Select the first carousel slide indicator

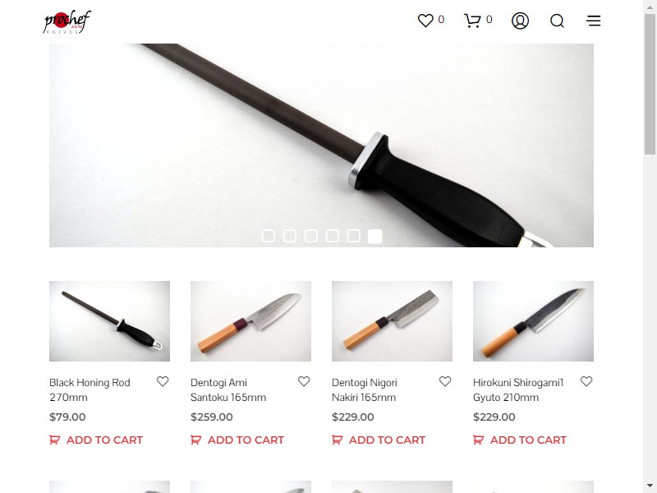point(269,236)
